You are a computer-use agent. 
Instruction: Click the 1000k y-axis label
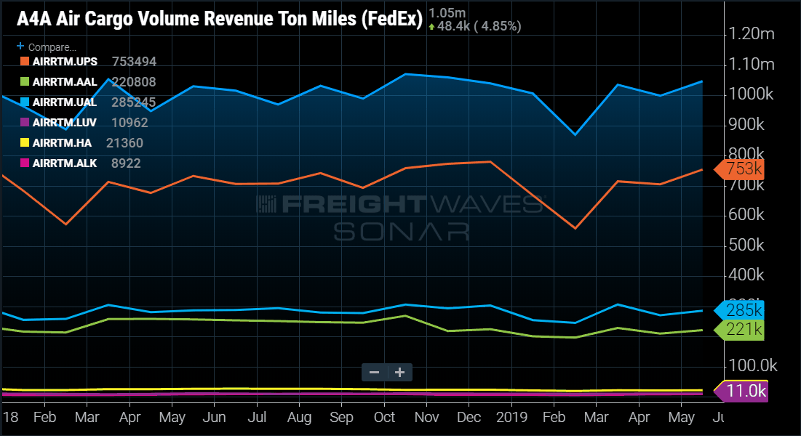click(x=751, y=94)
